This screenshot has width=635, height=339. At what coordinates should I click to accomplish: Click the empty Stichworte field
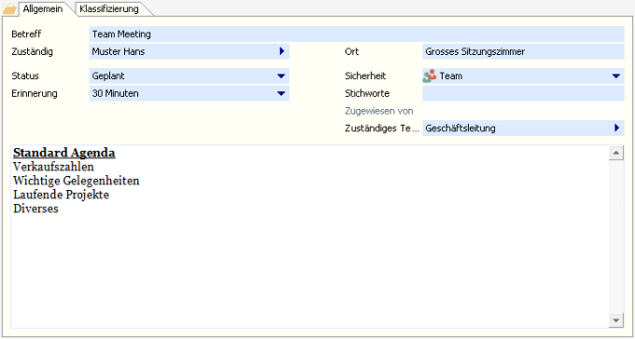click(x=523, y=93)
